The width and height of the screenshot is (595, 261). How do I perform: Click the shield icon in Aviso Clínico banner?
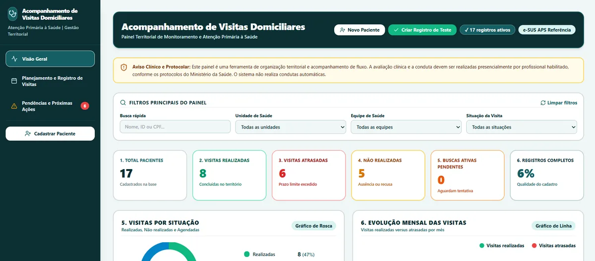coord(123,67)
